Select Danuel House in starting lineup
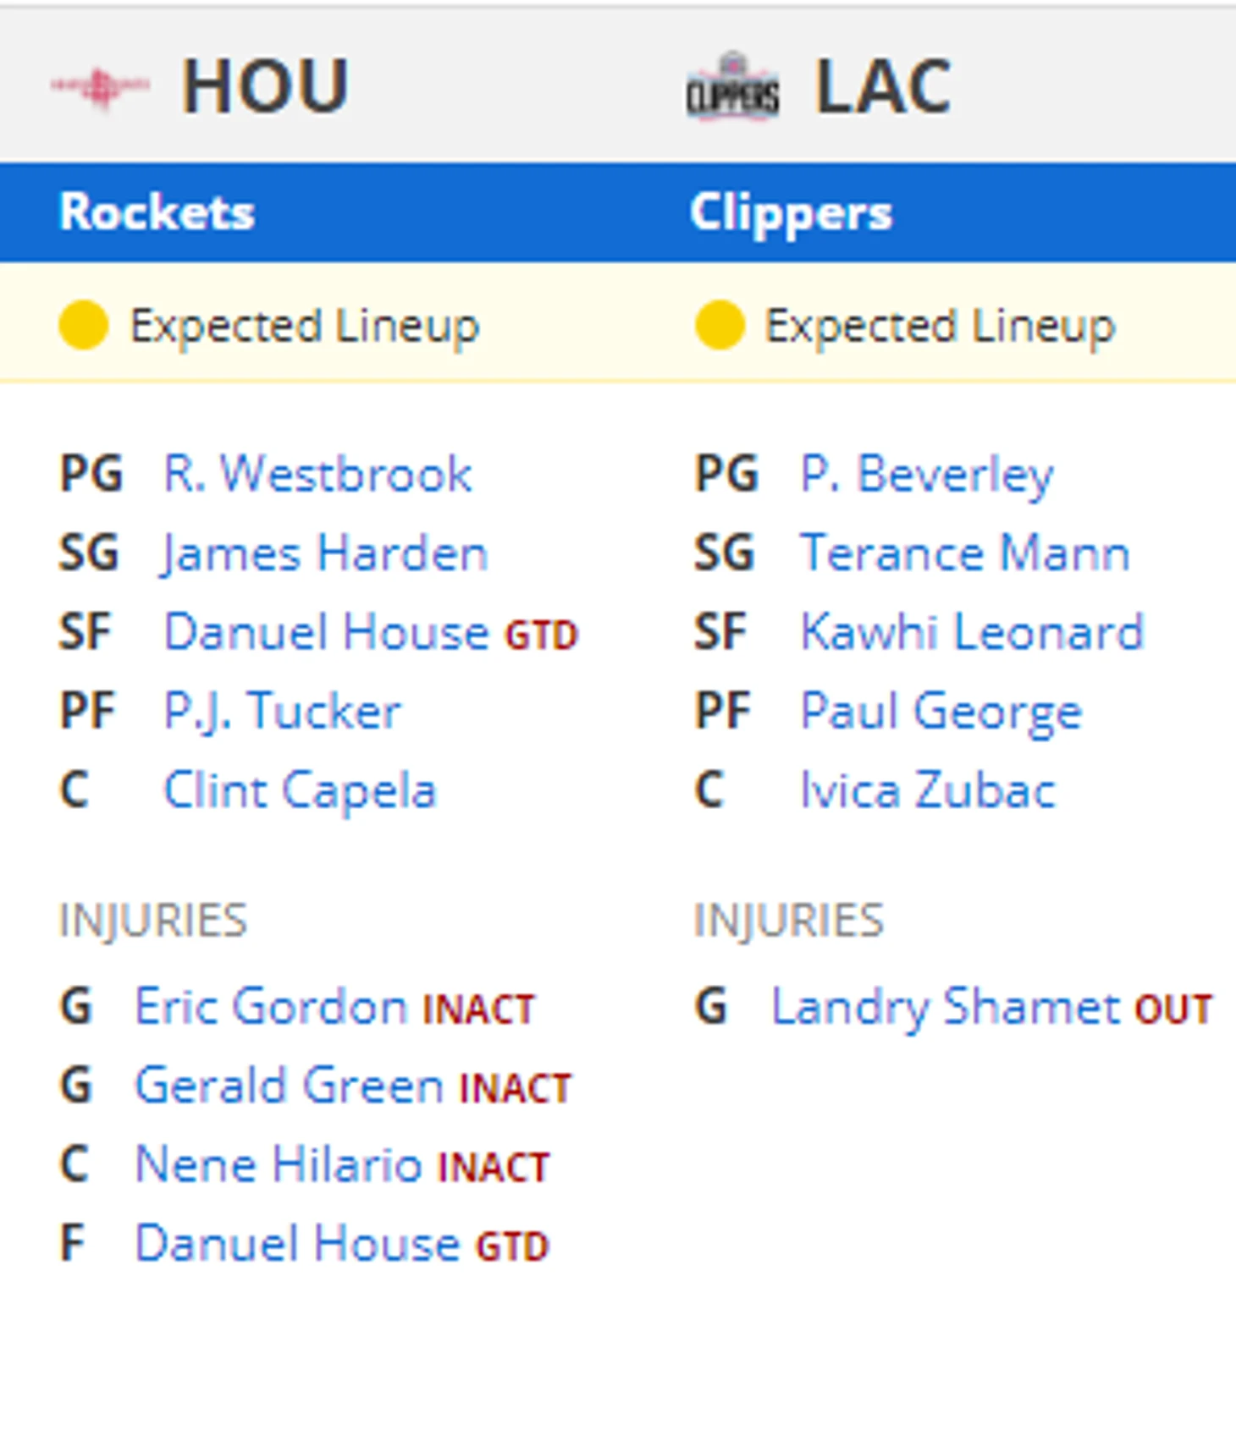Screen dimensions: 1236x1452 tap(326, 632)
